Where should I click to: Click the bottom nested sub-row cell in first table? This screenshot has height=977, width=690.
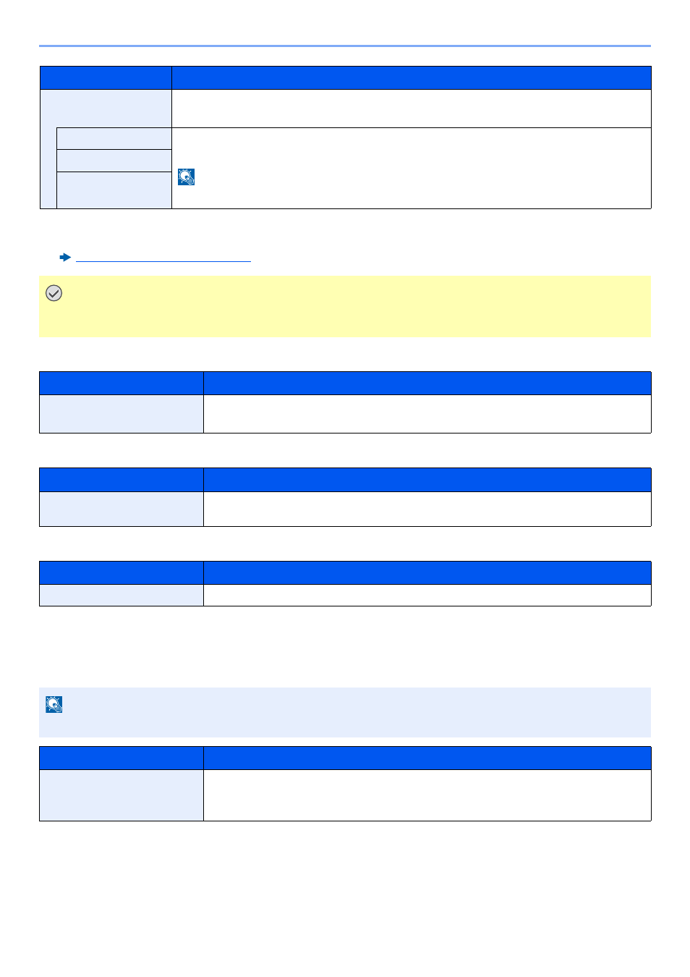coord(114,190)
